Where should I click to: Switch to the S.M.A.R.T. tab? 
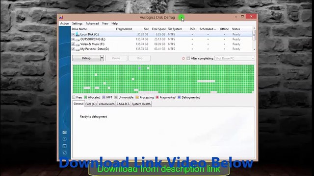point(123,104)
